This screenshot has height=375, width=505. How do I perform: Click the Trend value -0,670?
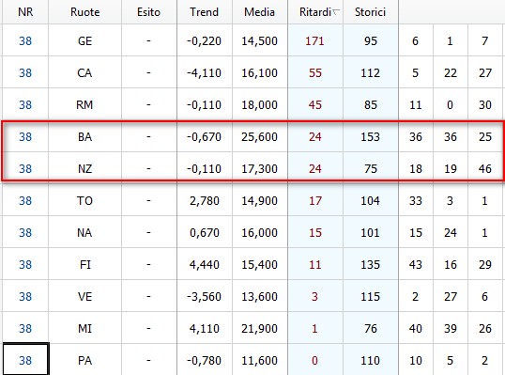pos(205,136)
